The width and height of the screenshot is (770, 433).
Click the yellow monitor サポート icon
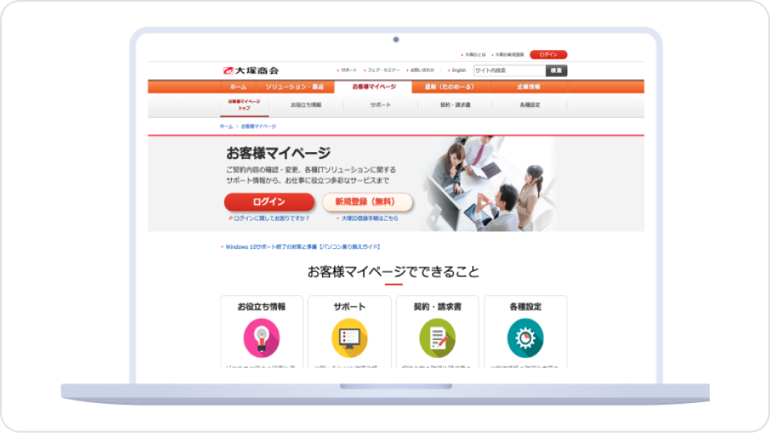pos(349,338)
